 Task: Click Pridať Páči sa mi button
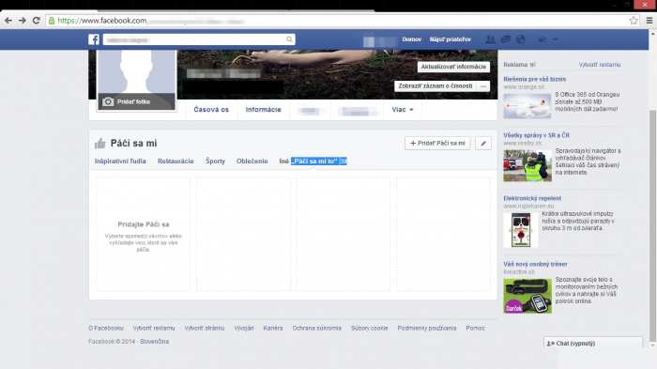(437, 144)
